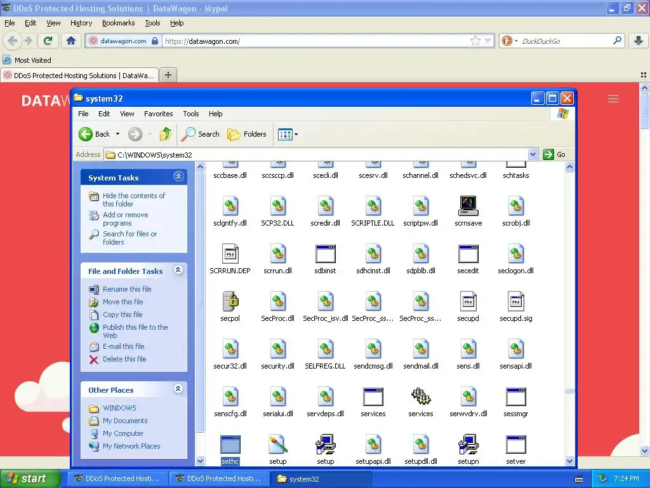
Task: Switch to DDoS Protected Hosting browser tab
Action: [x=79, y=76]
